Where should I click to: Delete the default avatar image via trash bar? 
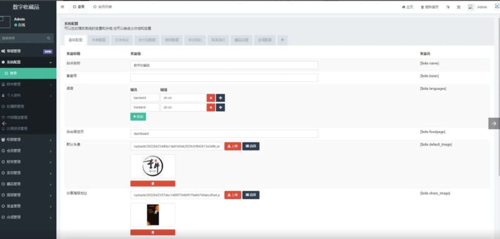(152, 183)
